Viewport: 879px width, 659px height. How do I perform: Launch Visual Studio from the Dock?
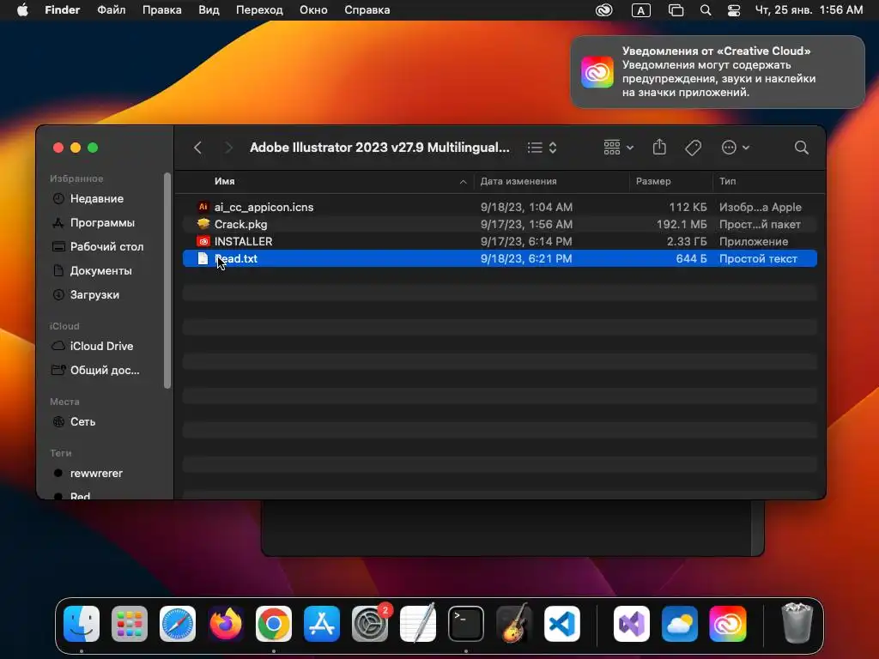click(632, 623)
